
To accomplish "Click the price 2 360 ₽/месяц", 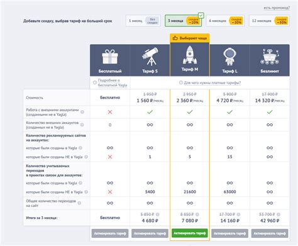I will pyautogui.click(x=190, y=101).
